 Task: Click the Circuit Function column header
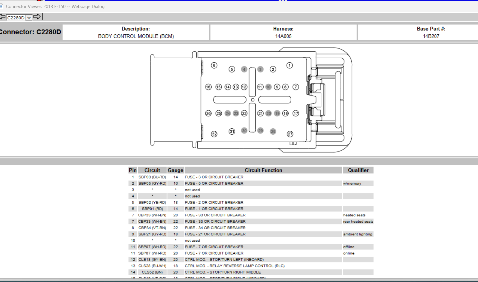pos(263,170)
